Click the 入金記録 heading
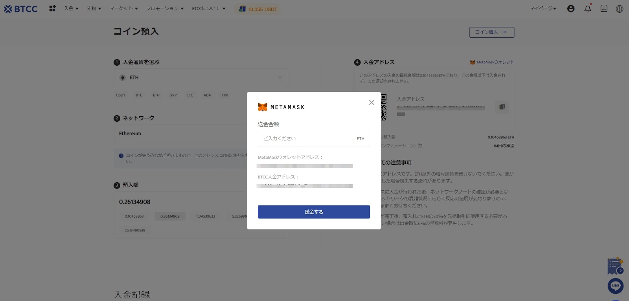Screen dimensions: 629x301 coord(132,295)
